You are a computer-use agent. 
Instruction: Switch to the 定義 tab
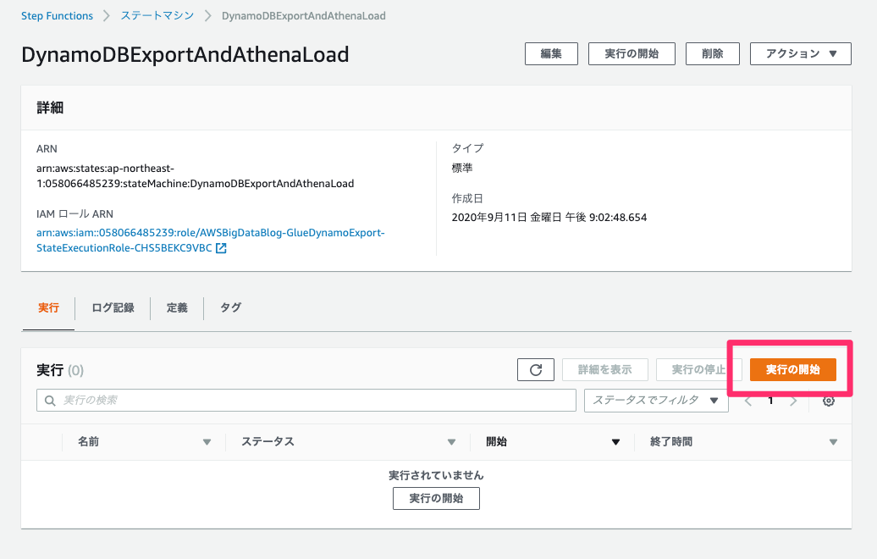pyautogui.click(x=176, y=307)
